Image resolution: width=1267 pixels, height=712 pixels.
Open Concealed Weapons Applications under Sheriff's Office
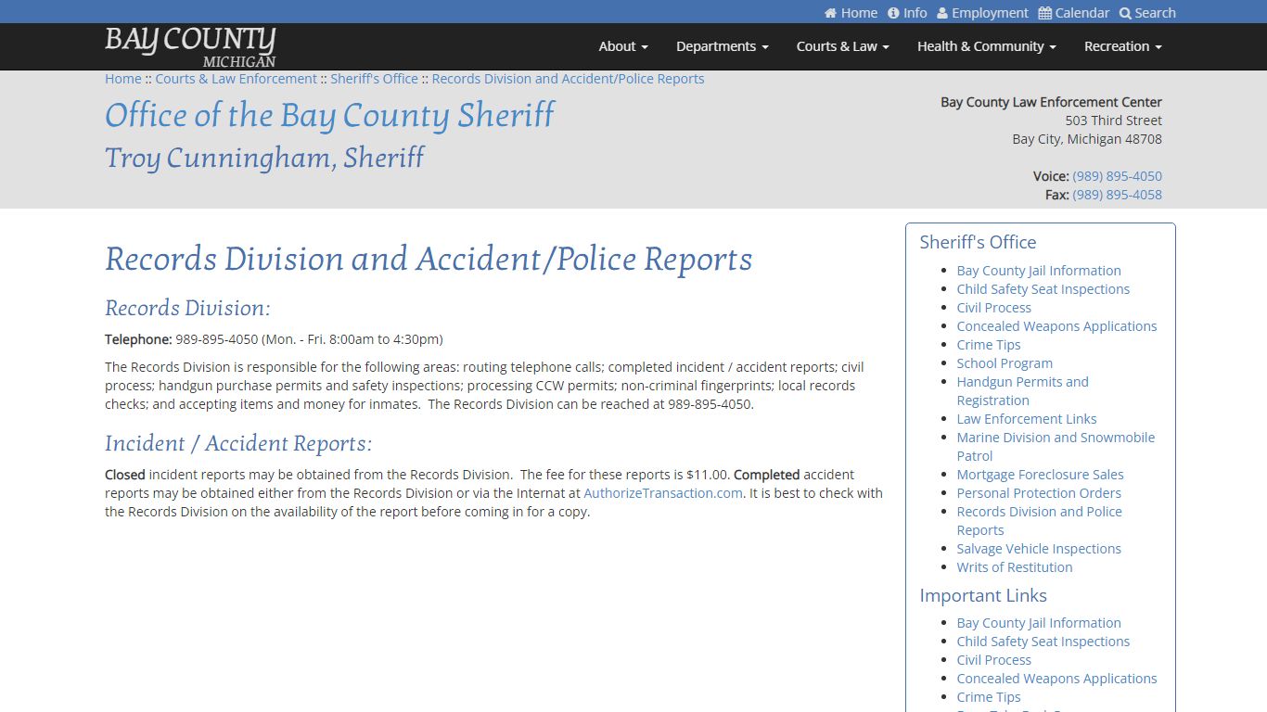tap(1057, 326)
